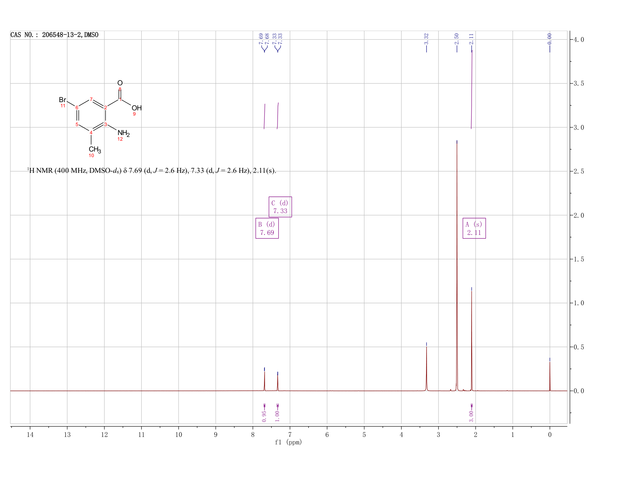The image size is (618, 477).
Task: Click the Br atom in the structure
Action: (x=62, y=100)
